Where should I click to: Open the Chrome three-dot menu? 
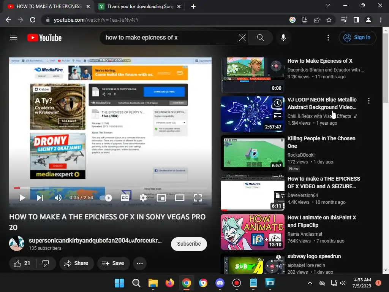point(381,20)
